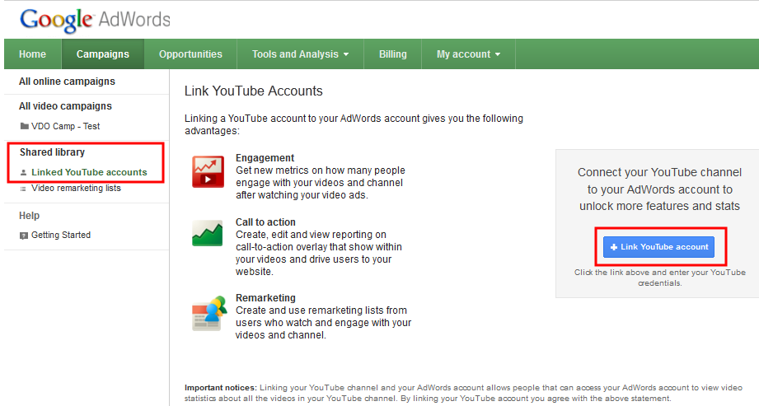
Task: Click the Important notices text
Action: pos(463,393)
